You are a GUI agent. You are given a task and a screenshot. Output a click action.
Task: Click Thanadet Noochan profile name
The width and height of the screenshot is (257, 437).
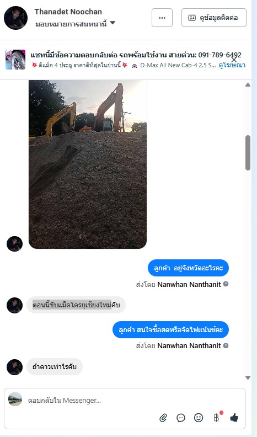click(68, 12)
